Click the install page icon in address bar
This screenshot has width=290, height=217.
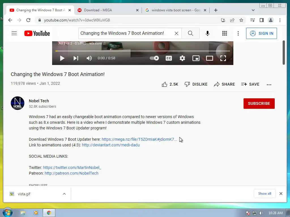click(x=223, y=20)
